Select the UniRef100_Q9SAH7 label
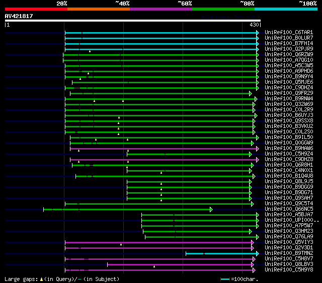This screenshot has width=322, height=283. [x=289, y=198]
